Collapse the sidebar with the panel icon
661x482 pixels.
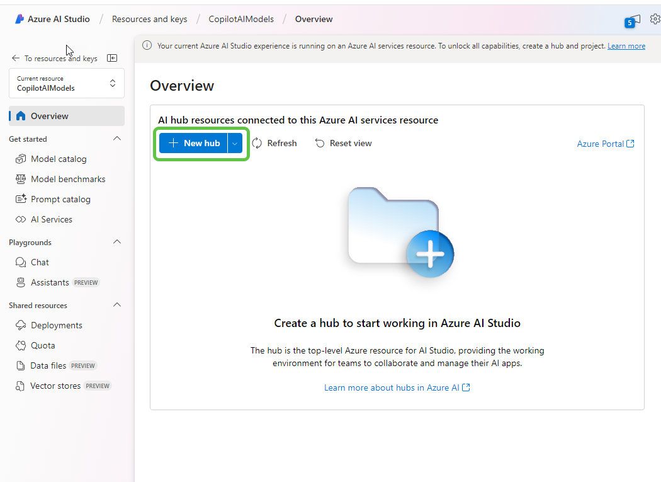(112, 58)
